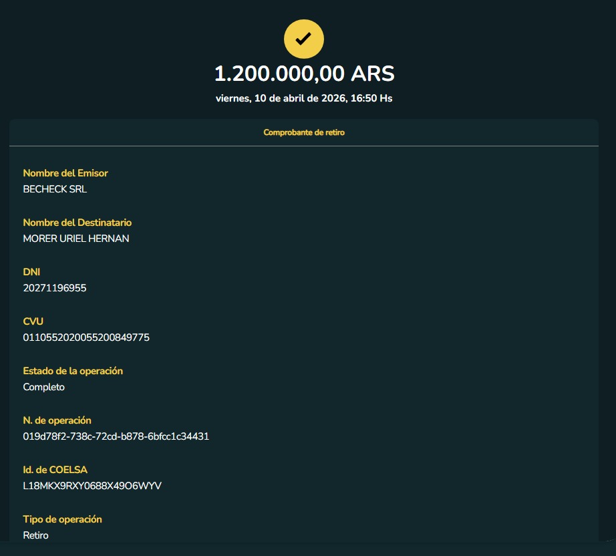Image resolution: width=616 pixels, height=556 pixels.
Task: Select the Retiro operation type value
Action: (36, 535)
